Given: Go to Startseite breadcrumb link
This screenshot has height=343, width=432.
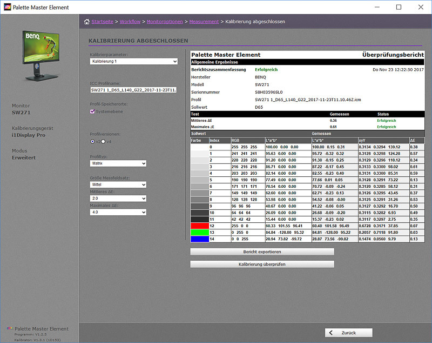Looking at the screenshot, I should coord(102,22).
